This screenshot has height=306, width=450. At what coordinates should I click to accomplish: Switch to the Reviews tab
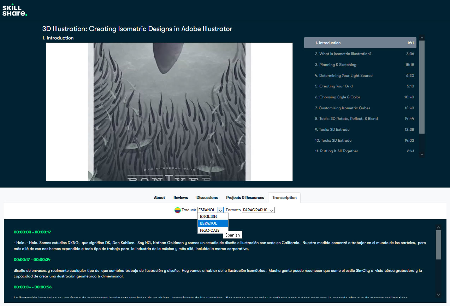pyautogui.click(x=180, y=197)
